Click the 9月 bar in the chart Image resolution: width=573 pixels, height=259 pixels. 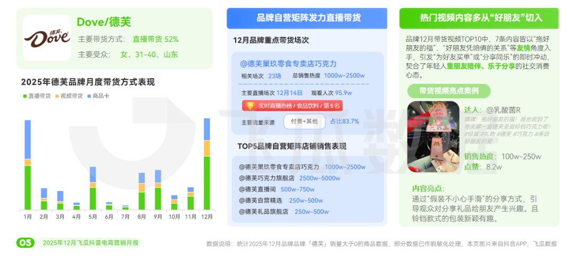coord(158,190)
